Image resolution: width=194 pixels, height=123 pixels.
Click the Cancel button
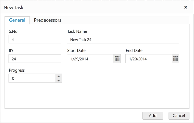179,115
